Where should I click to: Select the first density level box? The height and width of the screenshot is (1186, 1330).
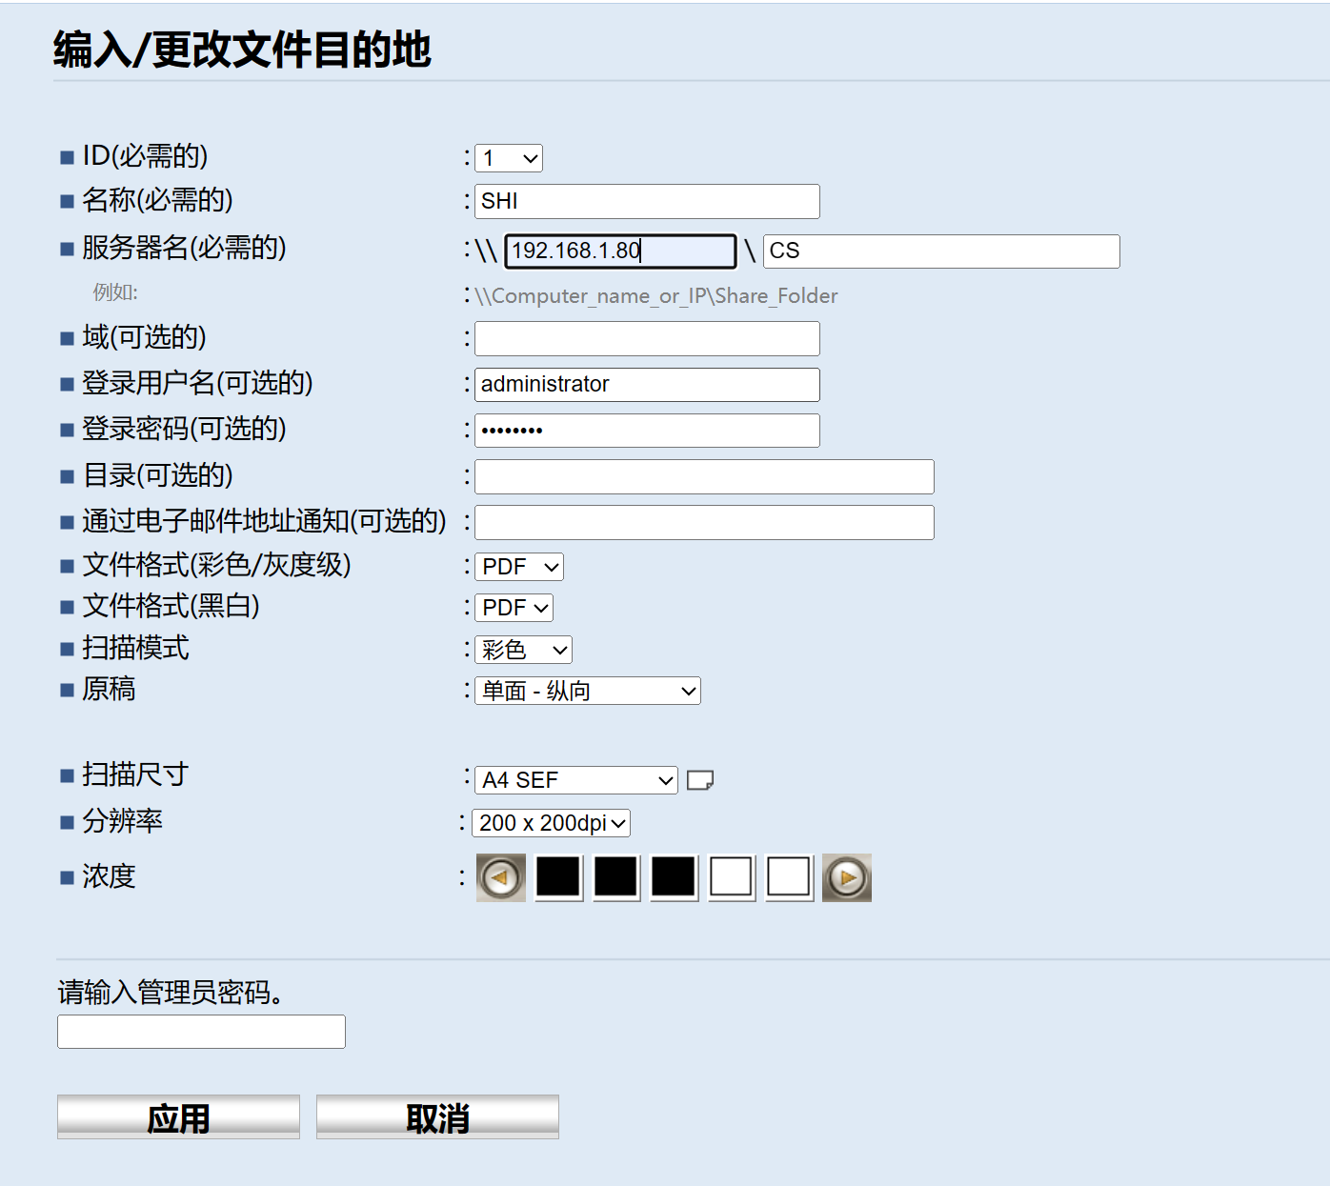pos(558,877)
